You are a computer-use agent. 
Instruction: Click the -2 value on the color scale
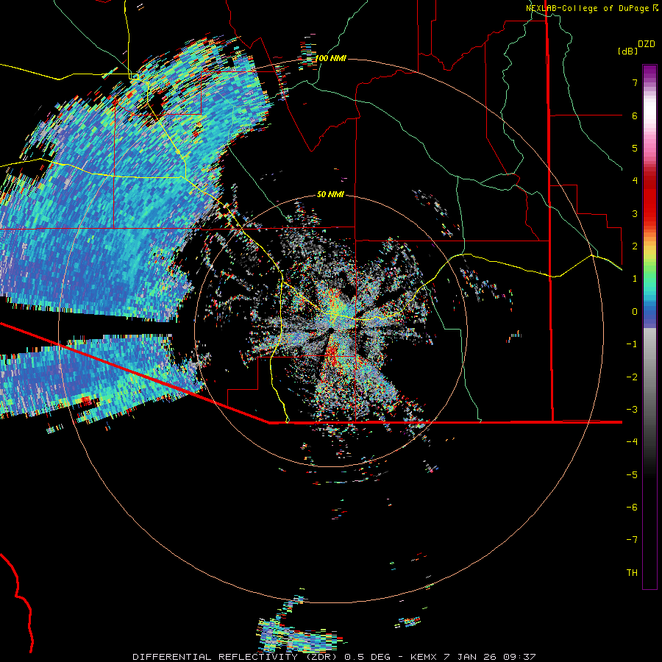pos(632,377)
